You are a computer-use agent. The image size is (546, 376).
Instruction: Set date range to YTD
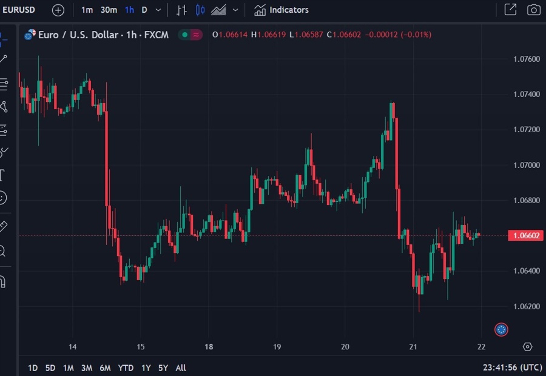pyautogui.click(x=126, y=368)
